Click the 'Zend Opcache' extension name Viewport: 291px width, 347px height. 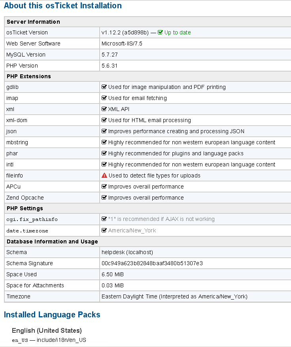[25, 198]
